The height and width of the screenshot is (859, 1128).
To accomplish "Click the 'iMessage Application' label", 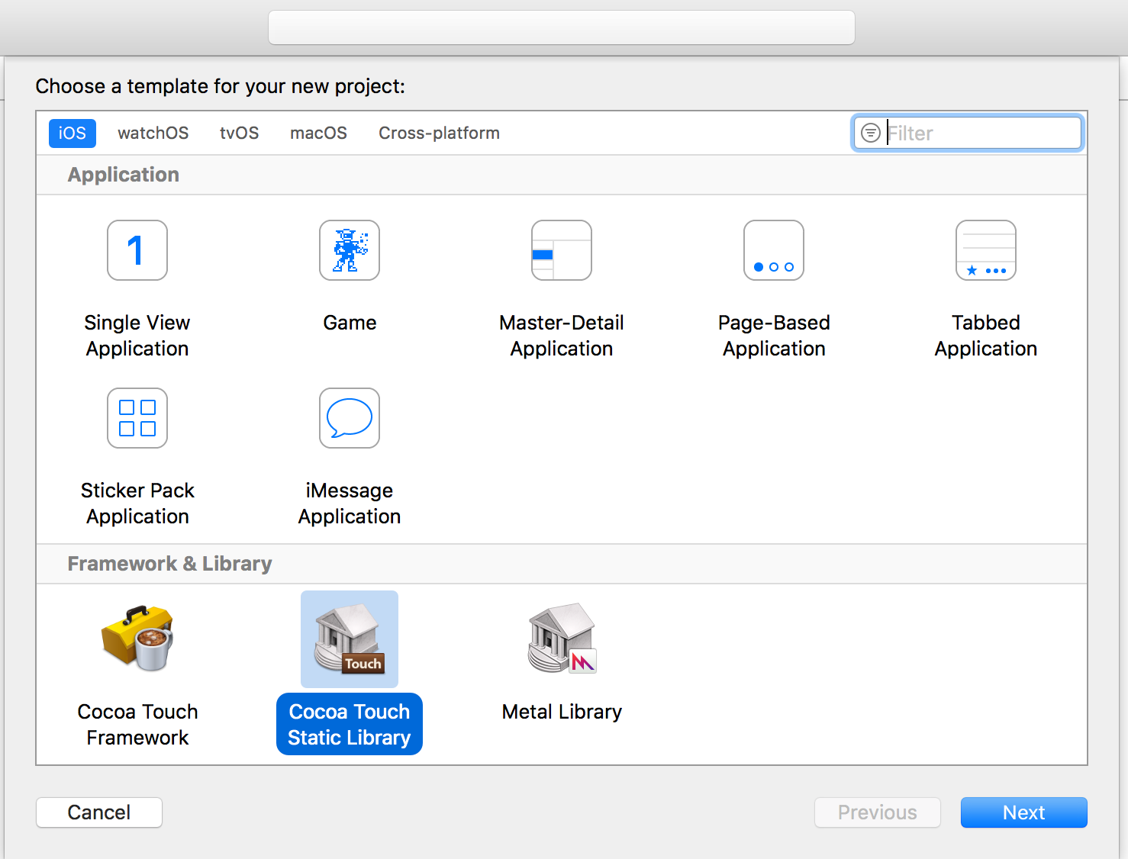I will (350, 503).
